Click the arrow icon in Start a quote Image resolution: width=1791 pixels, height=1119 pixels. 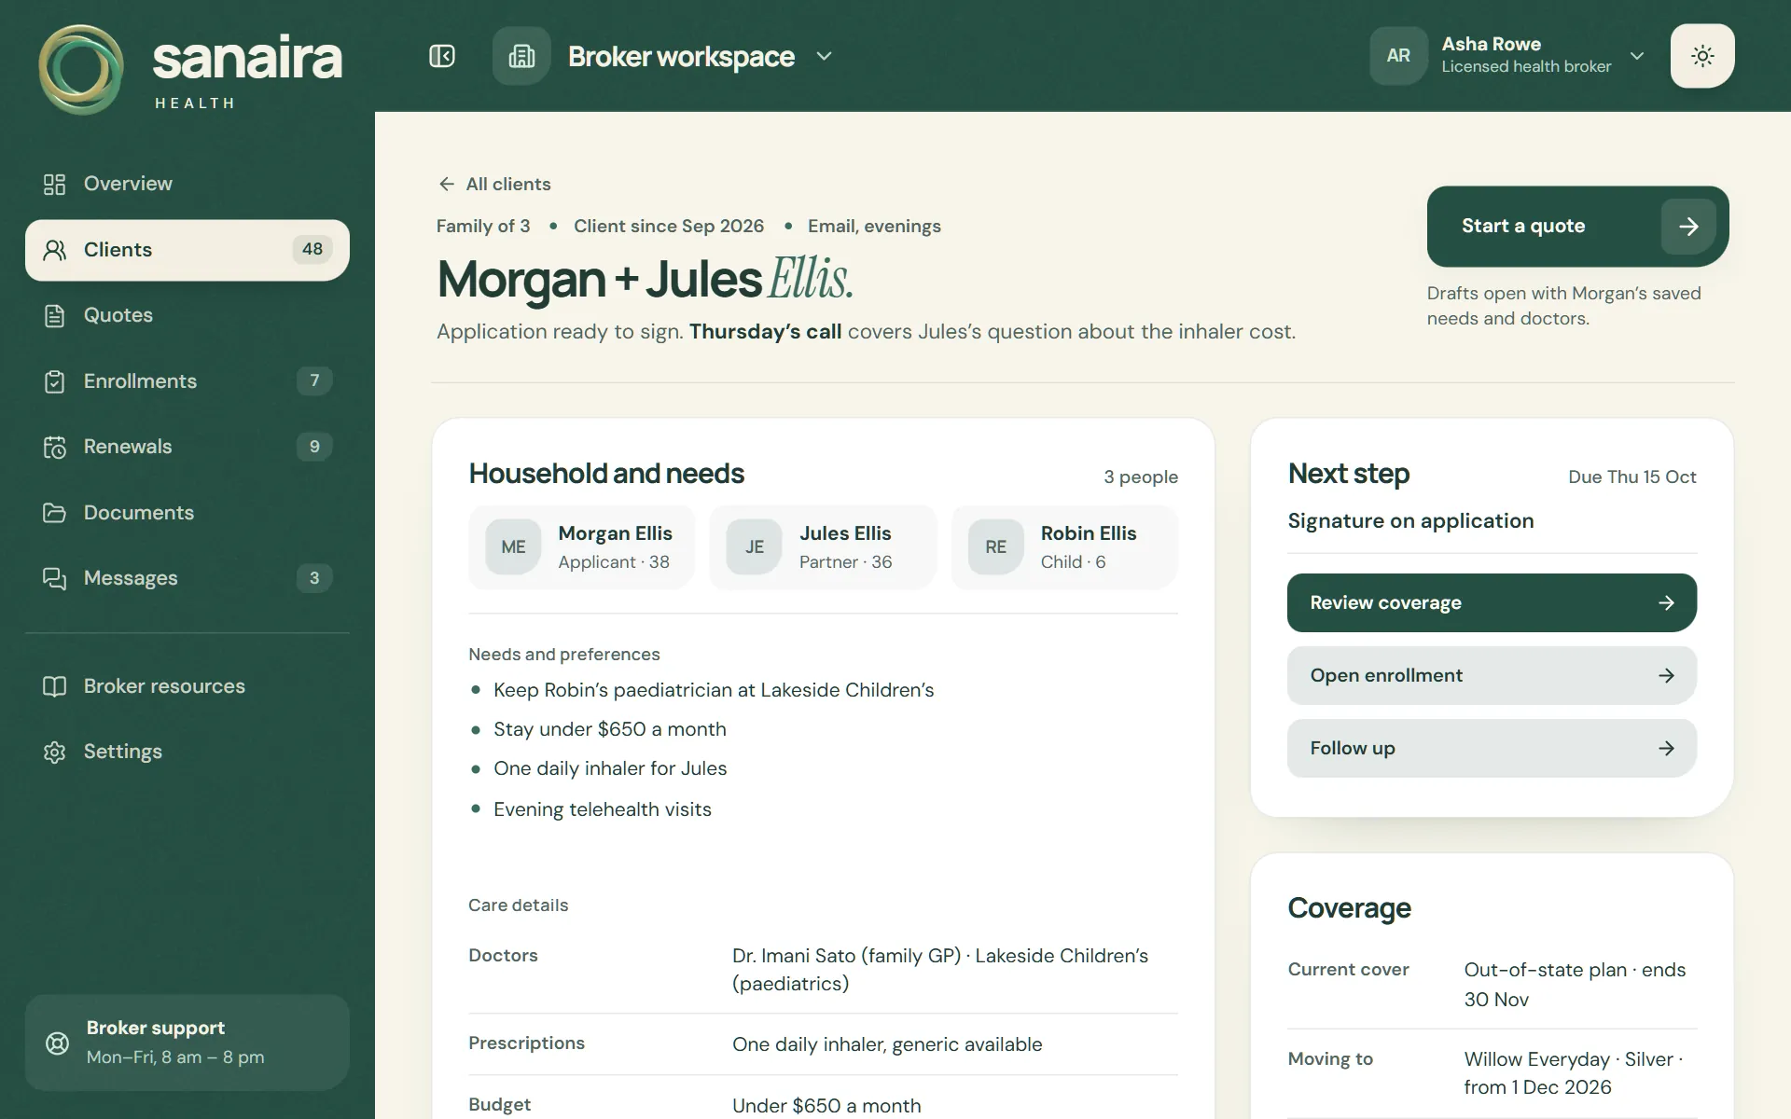[x=1688, y=226]
